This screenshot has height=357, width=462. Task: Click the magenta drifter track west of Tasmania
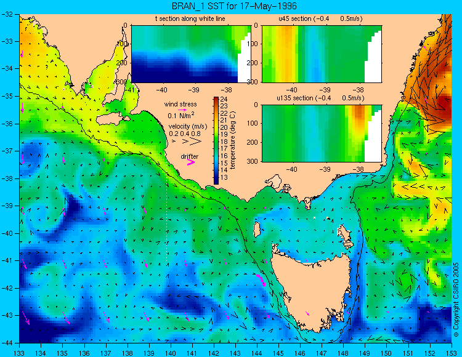pyautogui.click(x=261, y=280)
